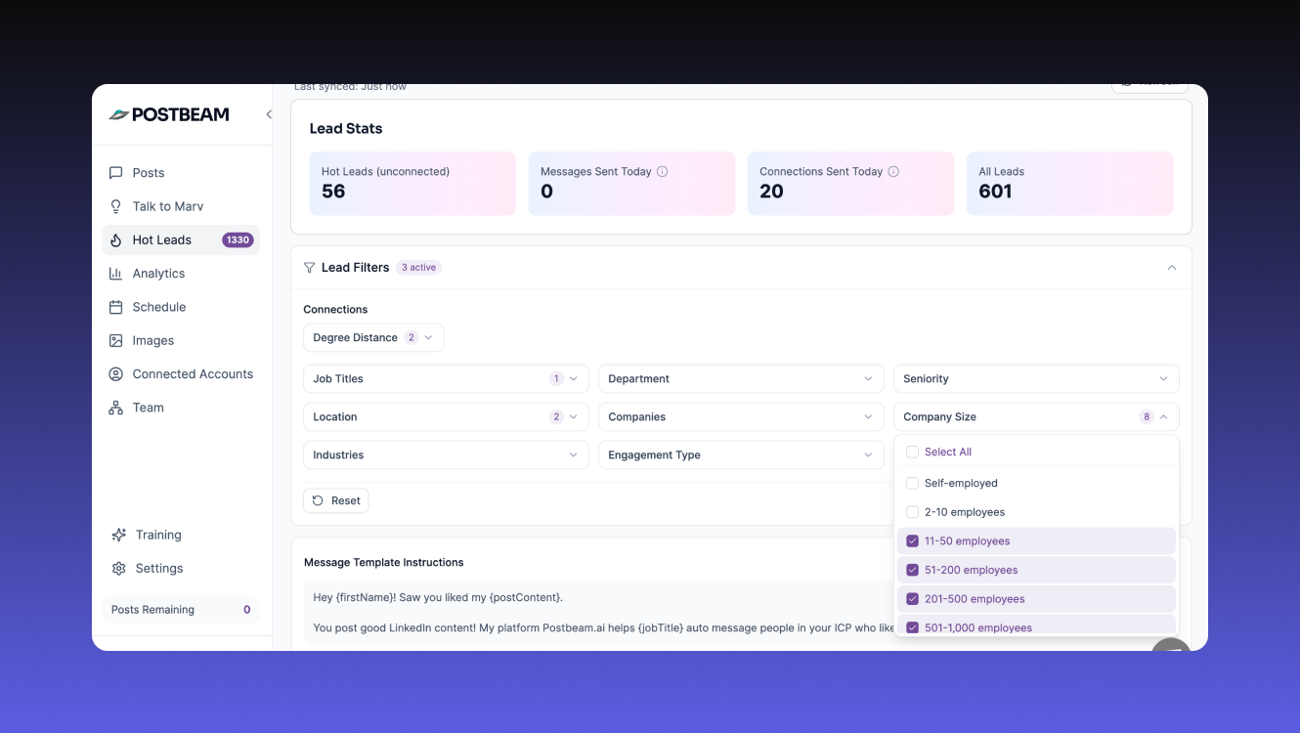Check the Self-employed option

tap(912, 483)
